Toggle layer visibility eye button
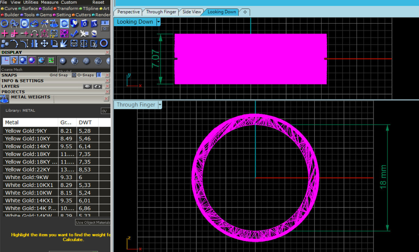 (x=98, y=86)
